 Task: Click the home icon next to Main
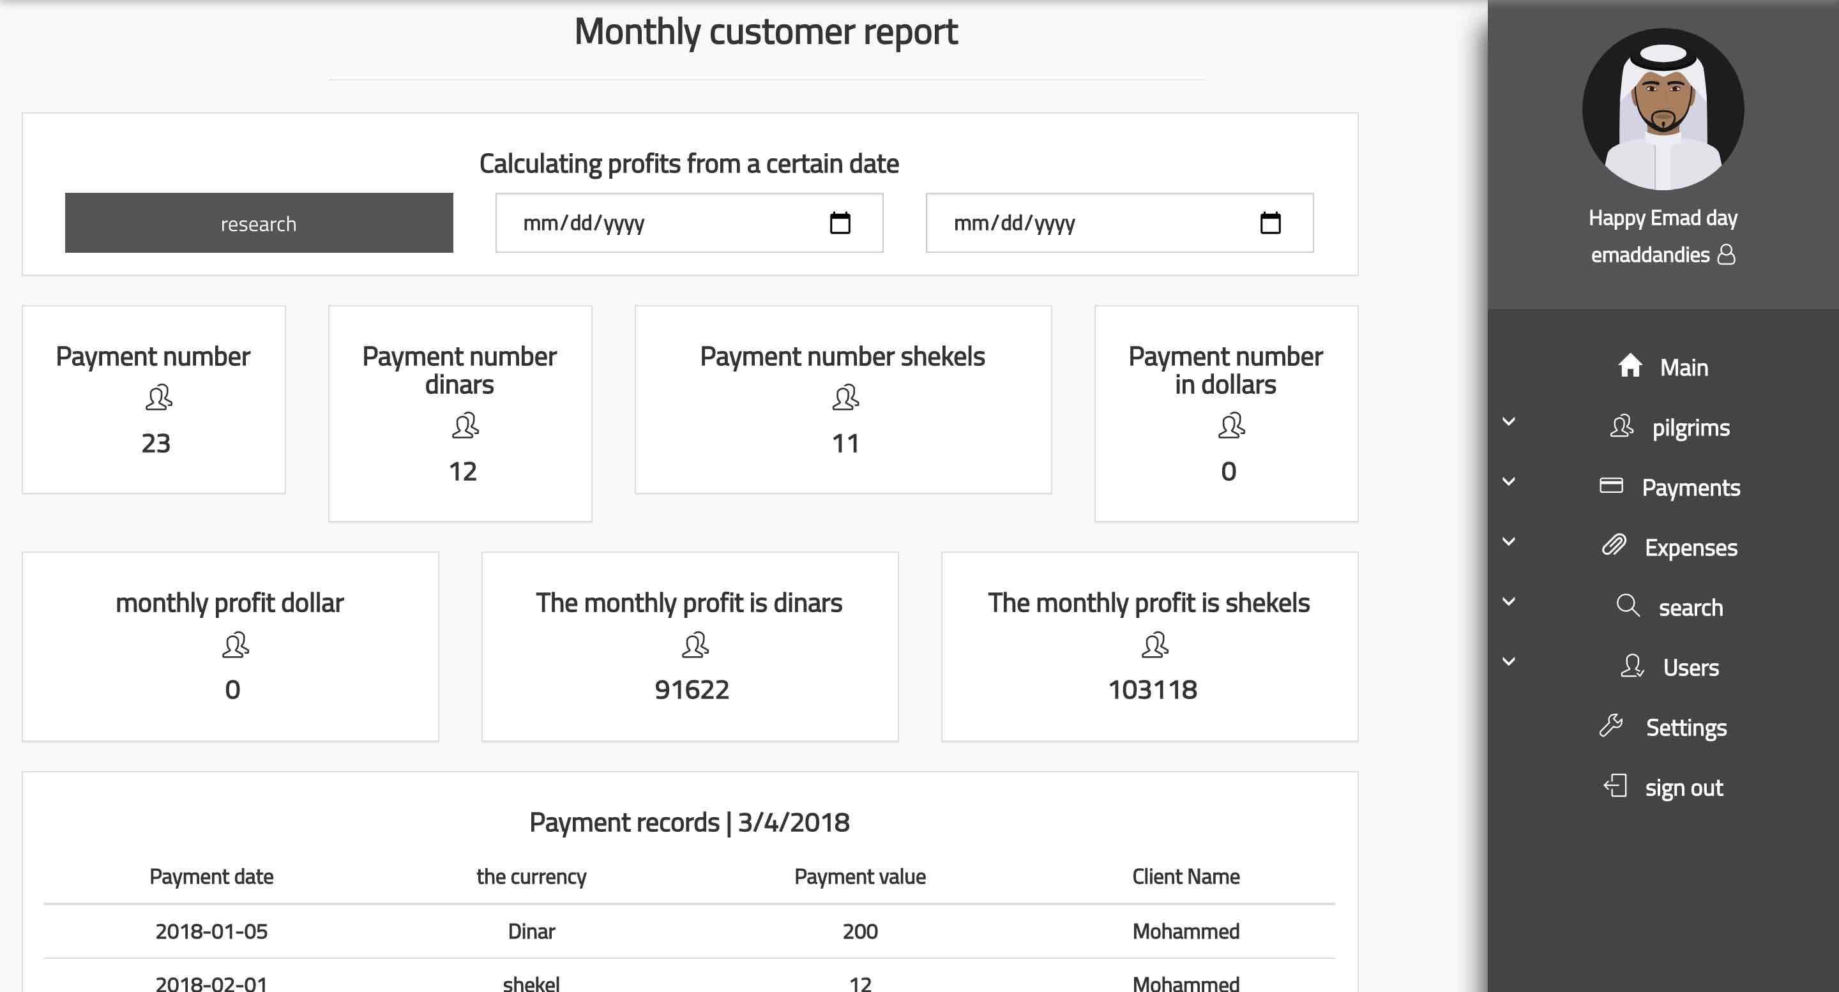pos(1630,365)
